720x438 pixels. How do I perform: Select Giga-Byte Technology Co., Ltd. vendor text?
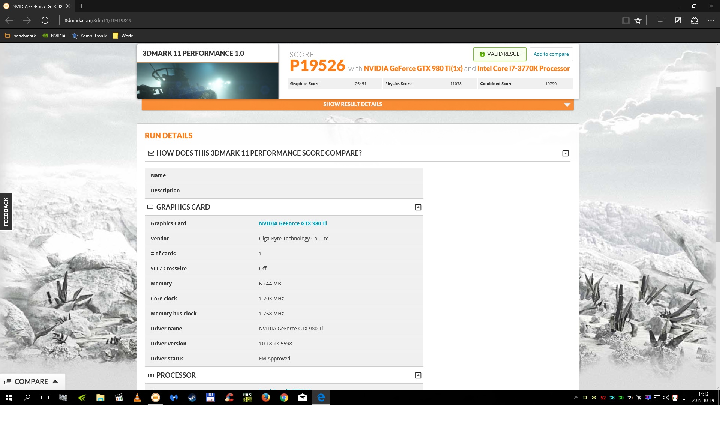[x=294, y=238]
